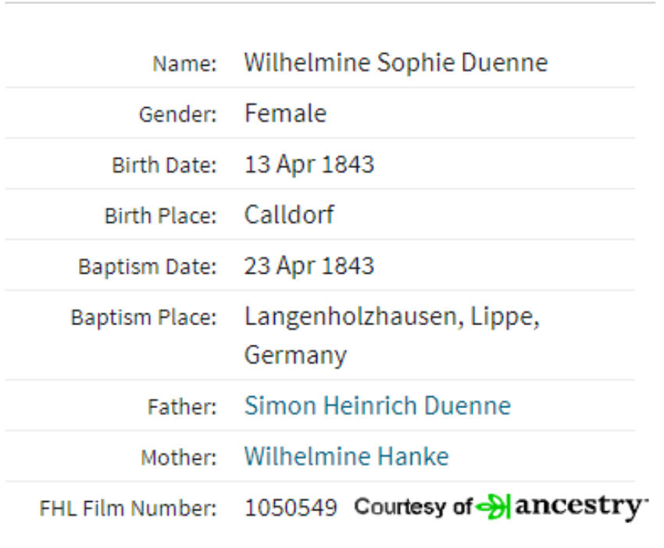Click the Birth Date value 13 Apr 1843

pos(309,164)
